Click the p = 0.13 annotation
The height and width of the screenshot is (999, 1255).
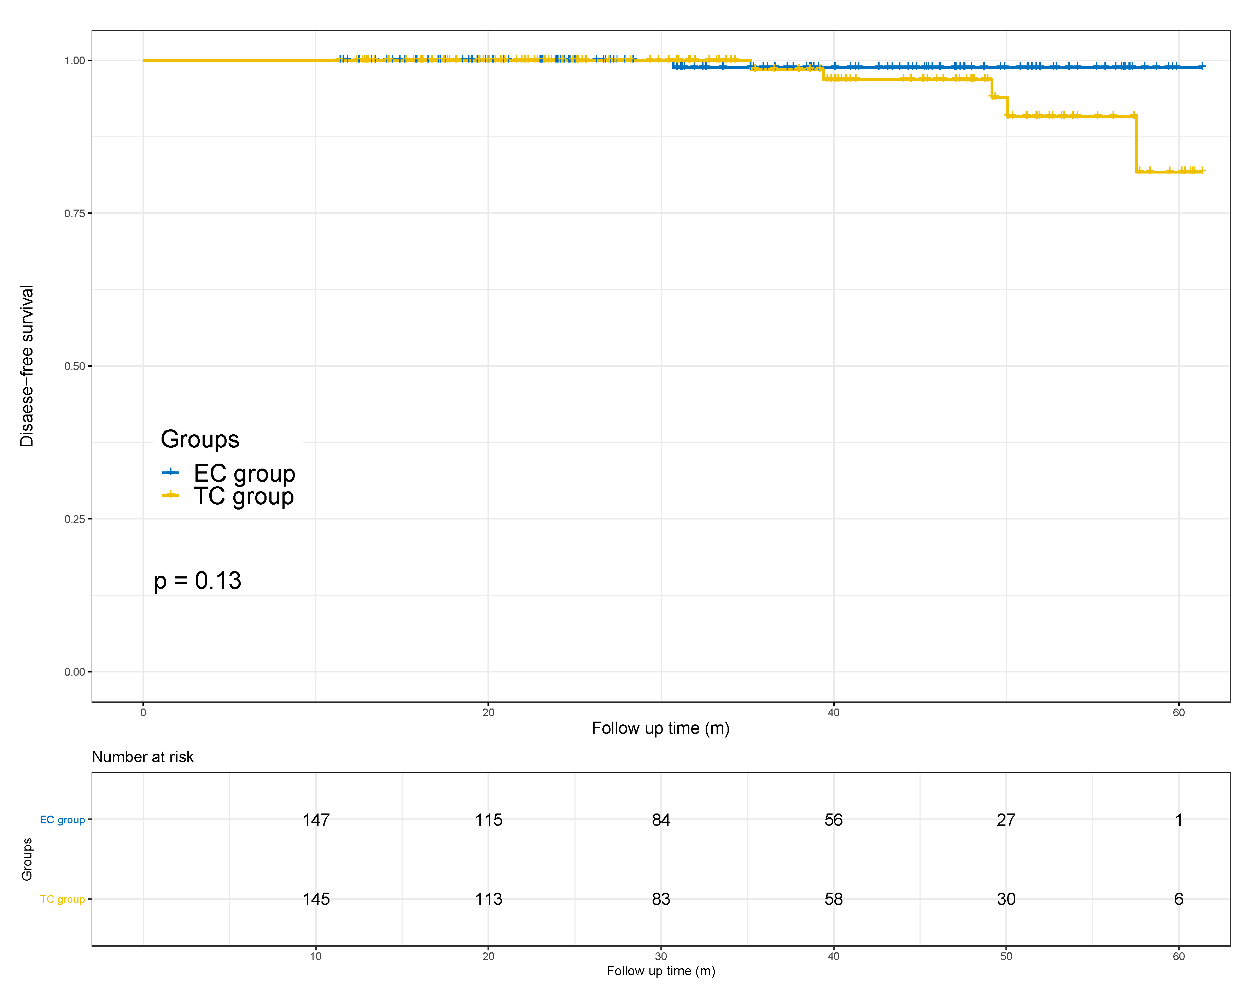197,581
